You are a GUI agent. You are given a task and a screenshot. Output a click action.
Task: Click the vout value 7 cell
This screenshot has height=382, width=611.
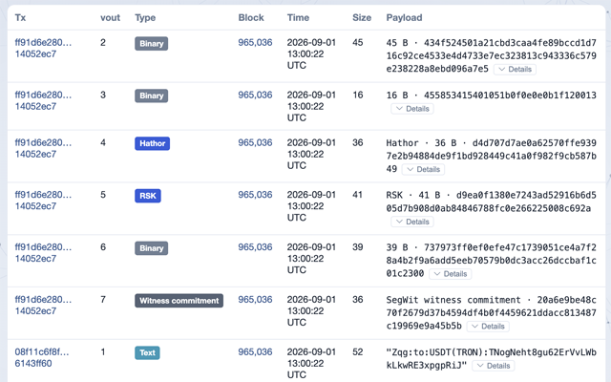click(103, 299)
